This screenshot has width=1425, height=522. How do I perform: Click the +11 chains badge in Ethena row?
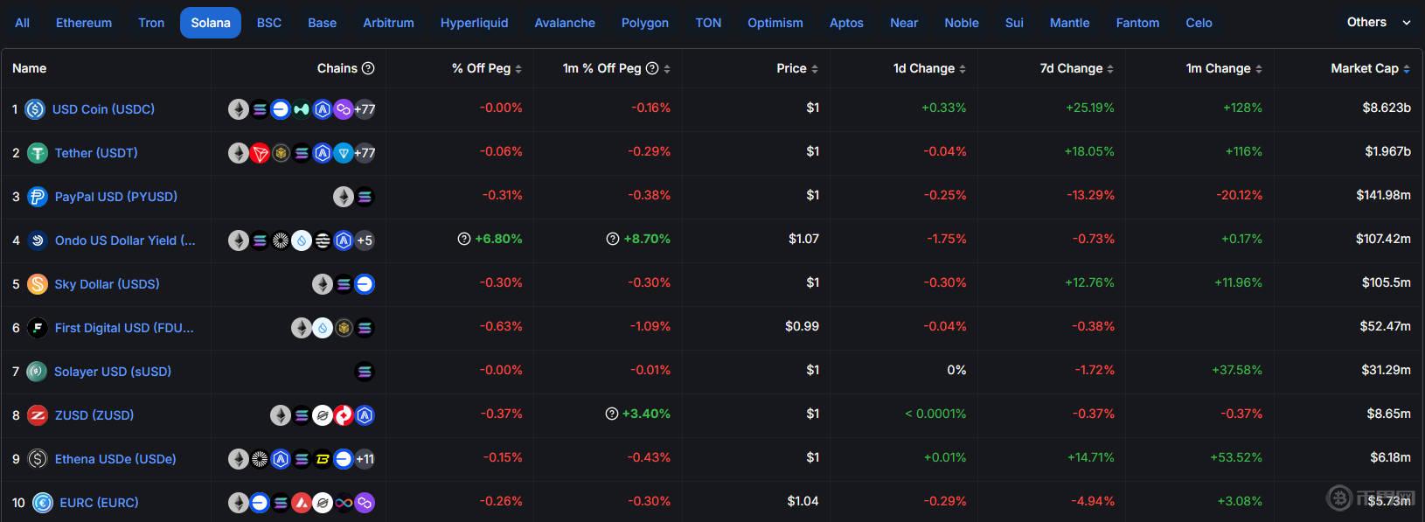(365, 459)
